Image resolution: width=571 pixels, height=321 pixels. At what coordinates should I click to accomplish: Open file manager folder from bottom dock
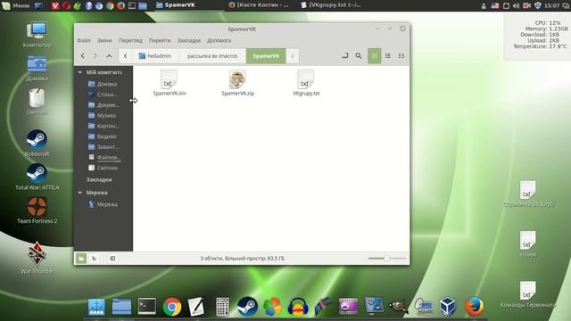pyautogui.click(x=121, y=306)
